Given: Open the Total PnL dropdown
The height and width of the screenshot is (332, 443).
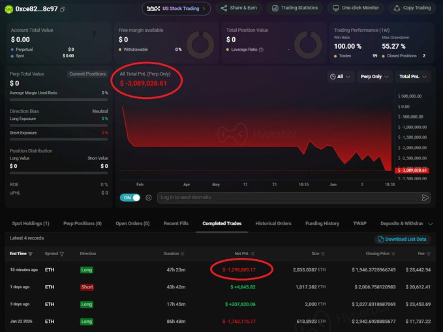Looking at the screenshot, I should tap(412, 76).
